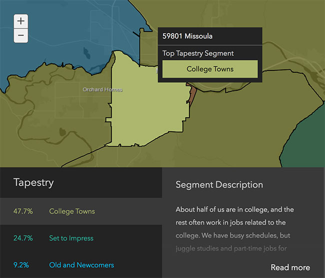Screen dimensions: 325x278
Task: Click the 47.7% percentage value
Action: (23, 211)
